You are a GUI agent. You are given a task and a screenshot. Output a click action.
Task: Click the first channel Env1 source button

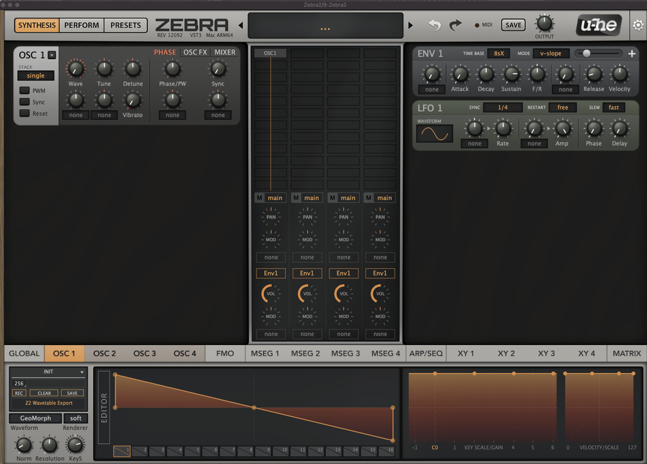click(270, 273)
